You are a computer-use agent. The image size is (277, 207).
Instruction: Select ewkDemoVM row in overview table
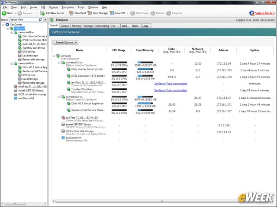coord(163,139)
